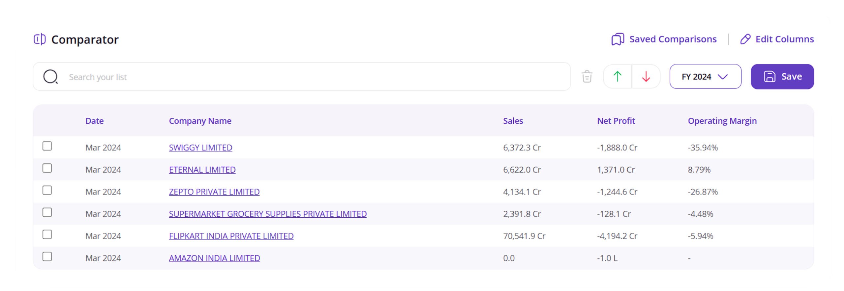This screenshot has width=844, height=291.
Task: Click Swiggy sales value 6,372.3 Cr
Action: pos(522,148)
